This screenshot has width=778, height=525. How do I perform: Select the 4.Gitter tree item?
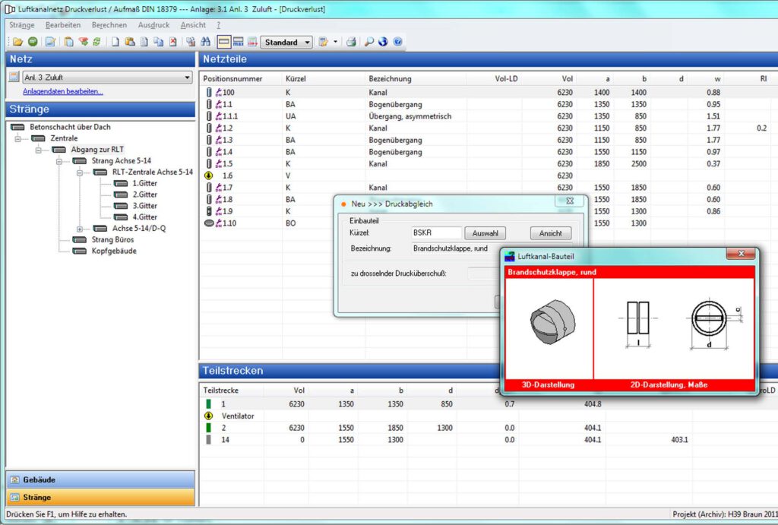(x=144, y=217)
